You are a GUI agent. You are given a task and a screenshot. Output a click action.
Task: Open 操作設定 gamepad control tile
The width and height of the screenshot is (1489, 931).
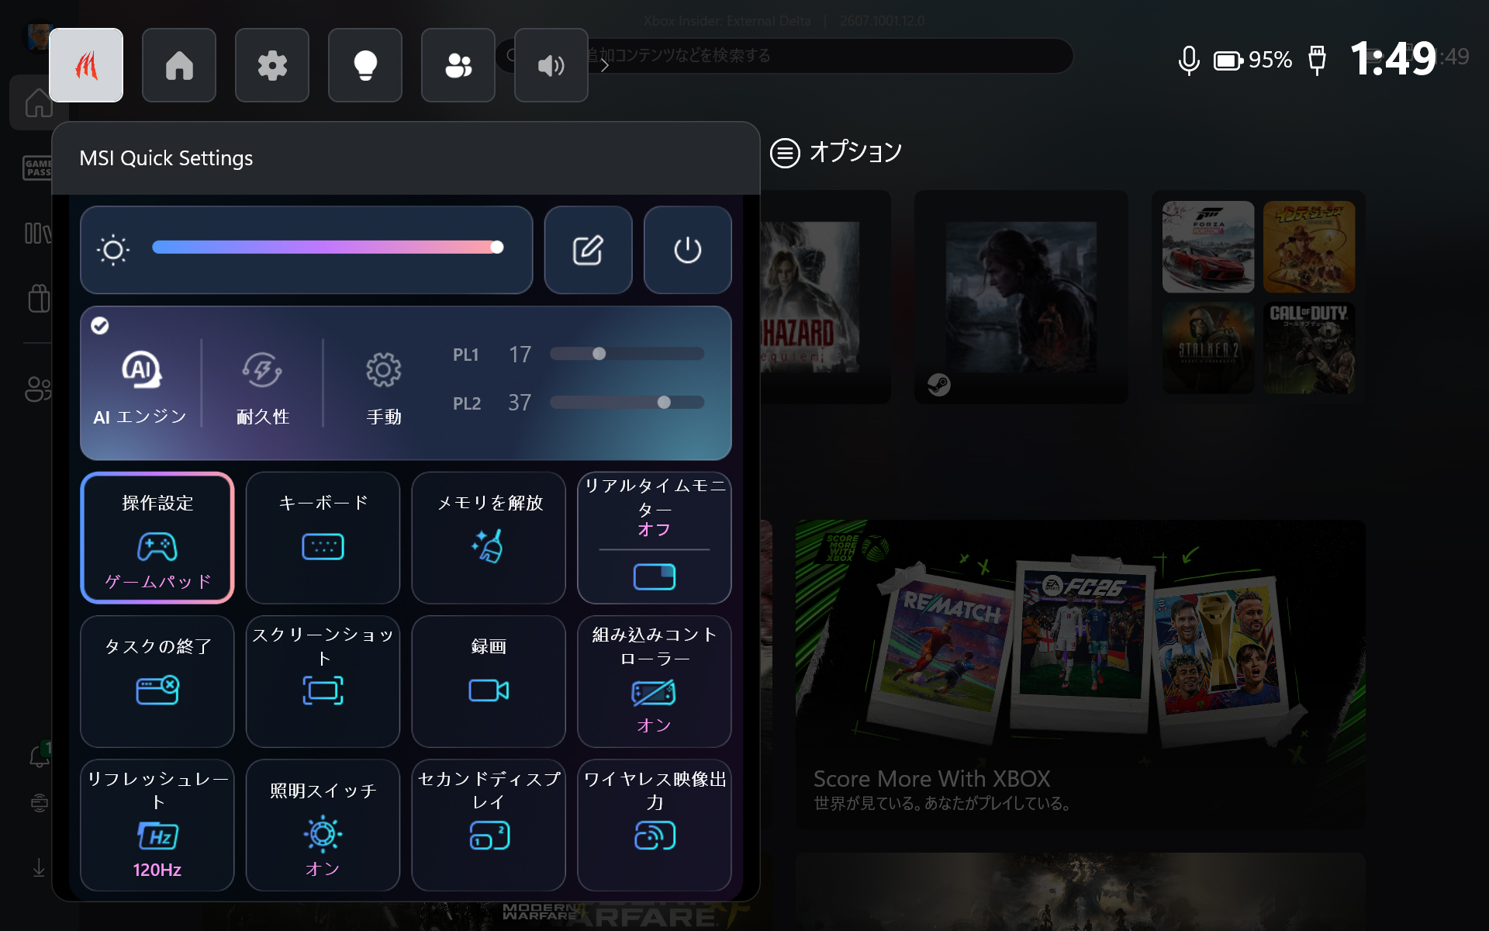point(157,538)
